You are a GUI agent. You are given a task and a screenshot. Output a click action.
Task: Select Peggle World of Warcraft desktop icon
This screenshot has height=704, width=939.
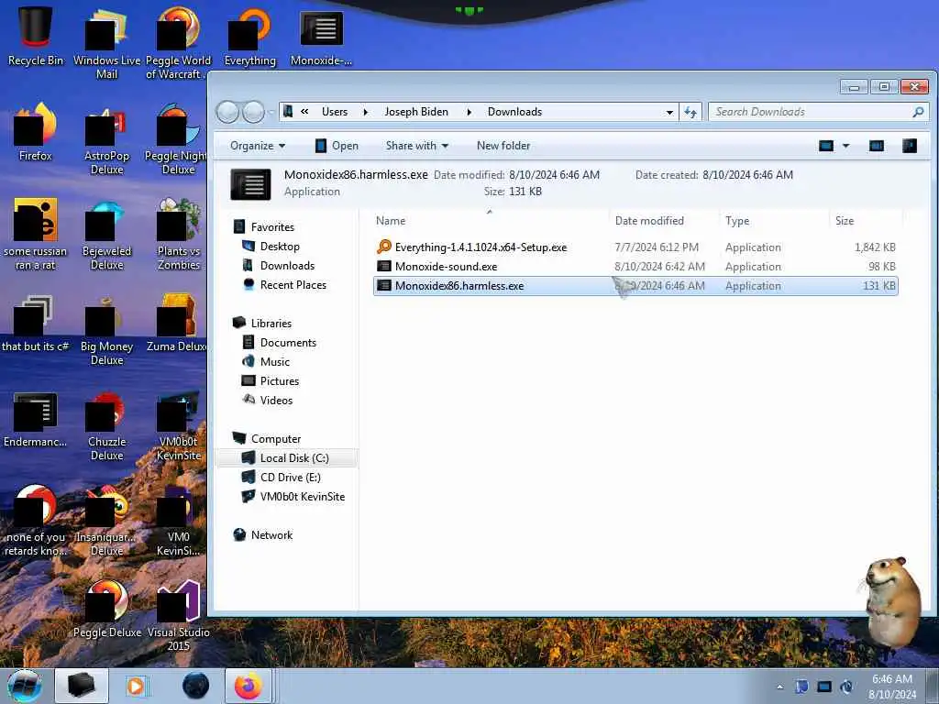179,42
